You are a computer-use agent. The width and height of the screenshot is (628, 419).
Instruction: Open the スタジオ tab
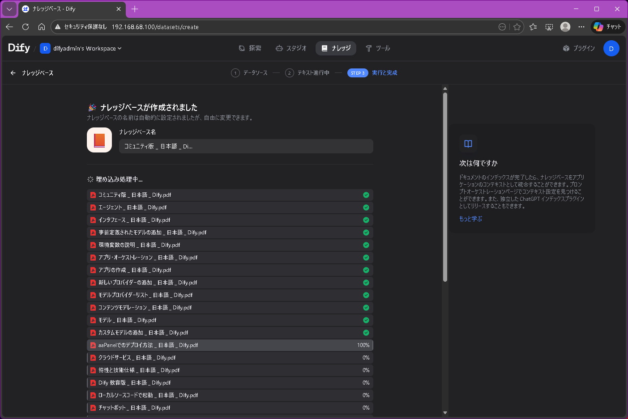[x=291, y=48]
